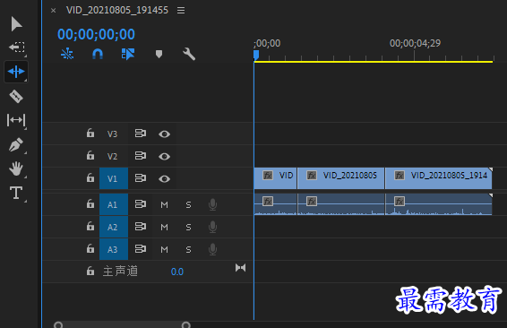Close the VID_20210805_191455 sequence tab
The image size is (507, 328).
54,11
